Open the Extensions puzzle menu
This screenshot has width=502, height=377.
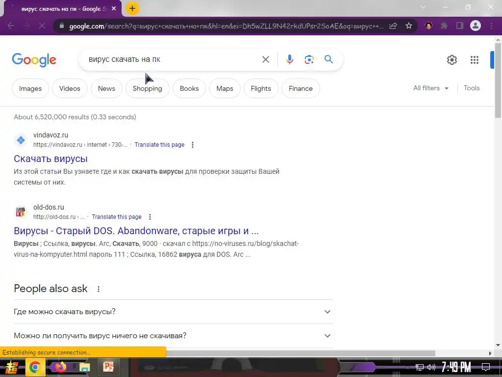pyautogui.click(x=444, y=26)
